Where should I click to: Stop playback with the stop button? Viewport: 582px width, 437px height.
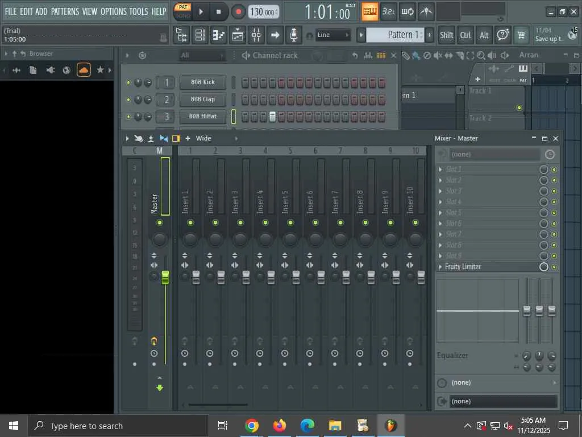point(219,12)
